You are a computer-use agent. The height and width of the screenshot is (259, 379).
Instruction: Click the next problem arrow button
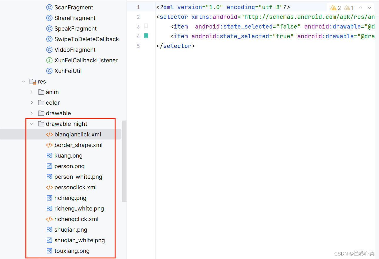click(x=370, y=7)
